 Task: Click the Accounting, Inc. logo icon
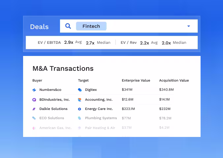[x=80, y=100]
